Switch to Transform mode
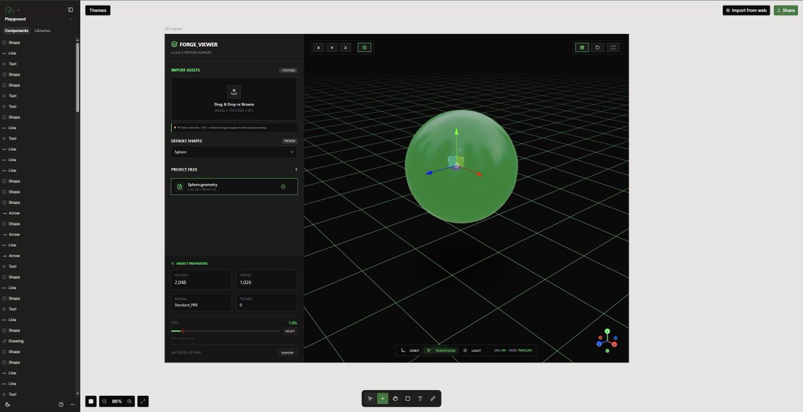This screenshot has width=803, height=412. [x=441, y=350]
